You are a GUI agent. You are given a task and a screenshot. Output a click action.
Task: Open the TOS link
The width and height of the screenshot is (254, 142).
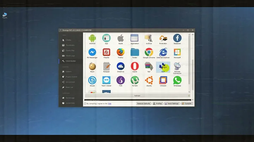109,104
